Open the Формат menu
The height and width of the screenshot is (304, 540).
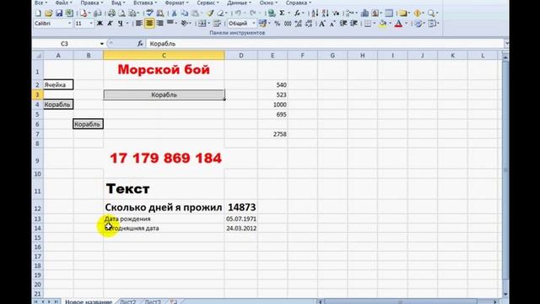(176, 3)
